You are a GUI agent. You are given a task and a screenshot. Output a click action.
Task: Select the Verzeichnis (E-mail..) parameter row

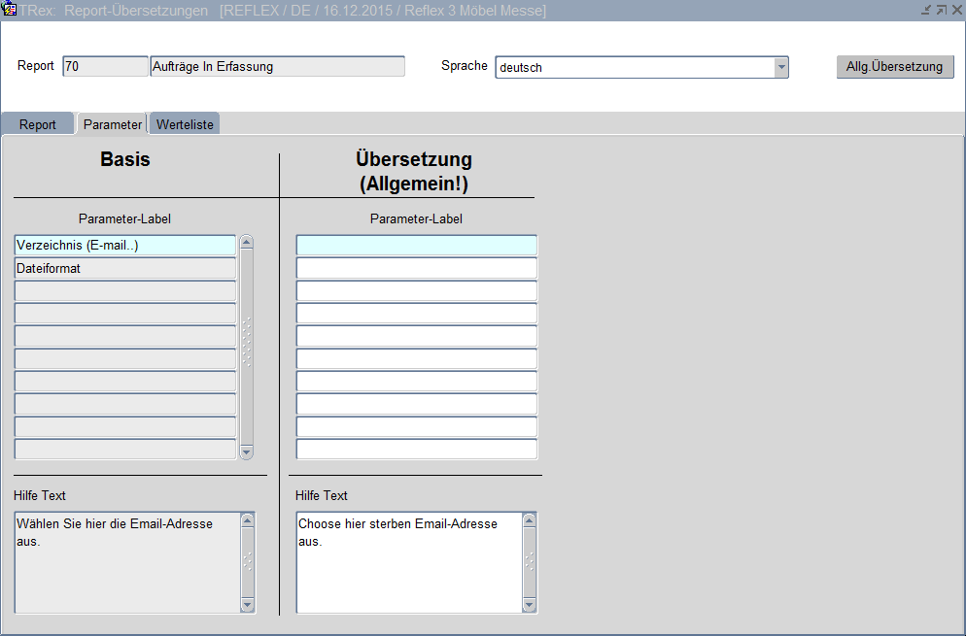tap(125, 246)
